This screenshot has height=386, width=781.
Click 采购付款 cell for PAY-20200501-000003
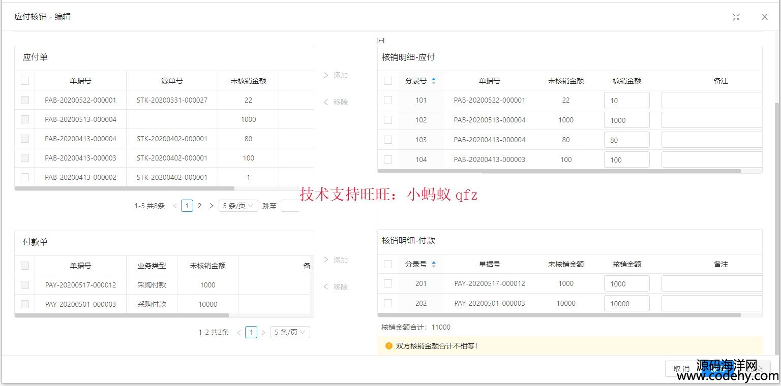click(x=152, y=304)
